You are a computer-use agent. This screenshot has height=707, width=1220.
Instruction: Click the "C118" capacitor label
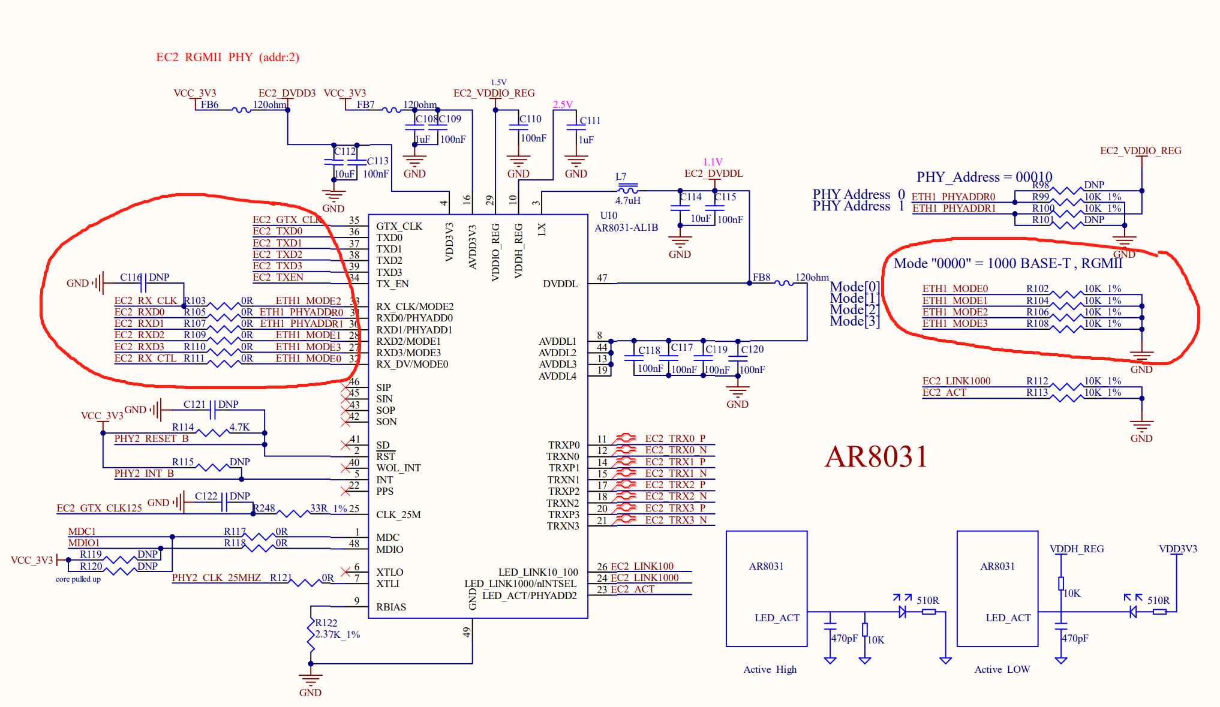point(649,350)
